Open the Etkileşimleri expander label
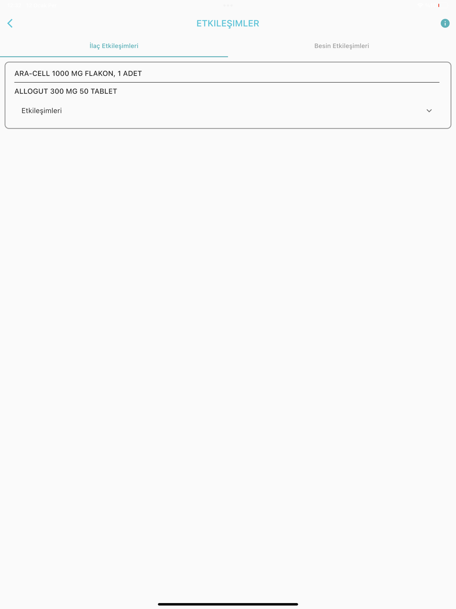This screenshot has width=456, height=609. (x=41, y=111)
